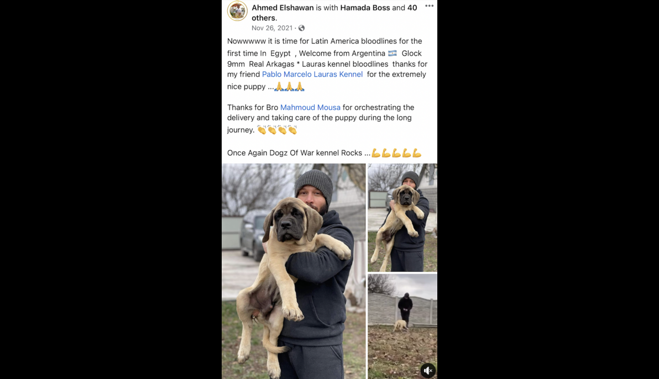The height and width of the screenshot is (379, 659).
Task: Click the praying hands emojis
Action: coord(289,87)
